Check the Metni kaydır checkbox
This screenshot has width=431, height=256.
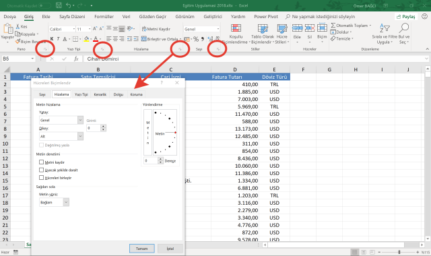coord(42,162)
